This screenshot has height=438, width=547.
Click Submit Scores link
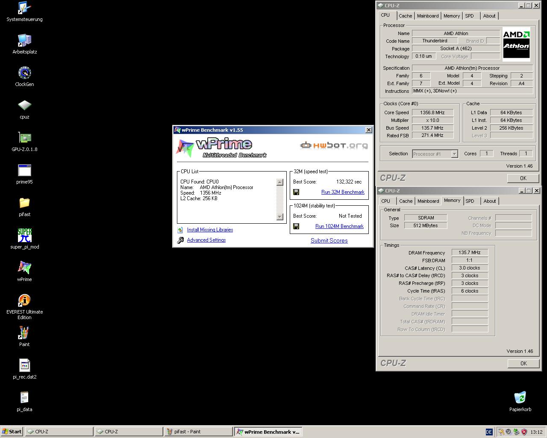[329, 241]
